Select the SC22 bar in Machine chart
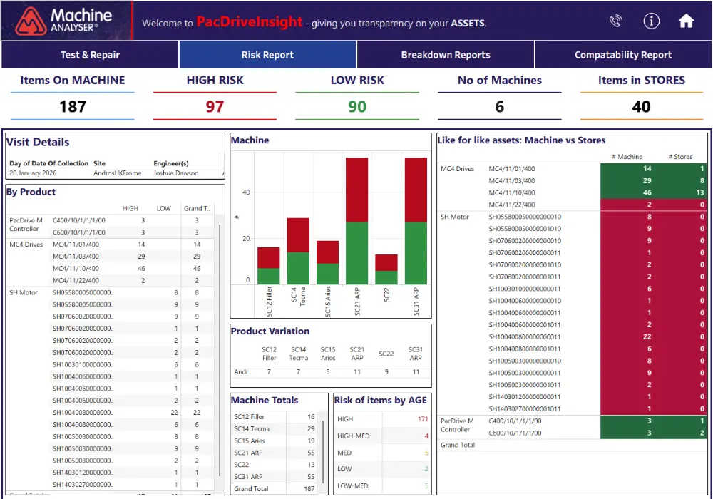This screenshot has width=713, height=499. pos(386,269)
